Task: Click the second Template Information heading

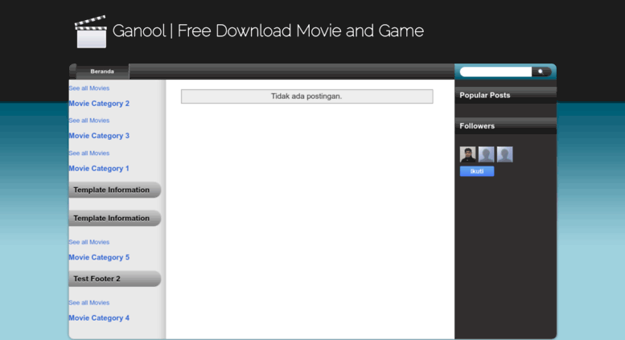Action: (x=115, y=218)
